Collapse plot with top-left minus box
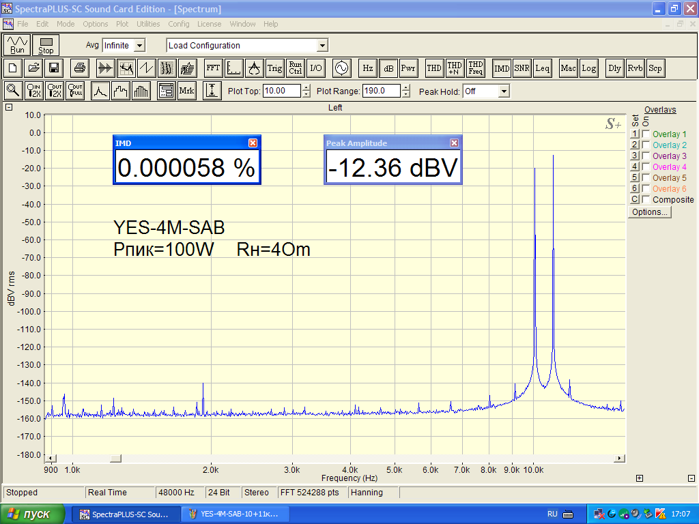 8,107
